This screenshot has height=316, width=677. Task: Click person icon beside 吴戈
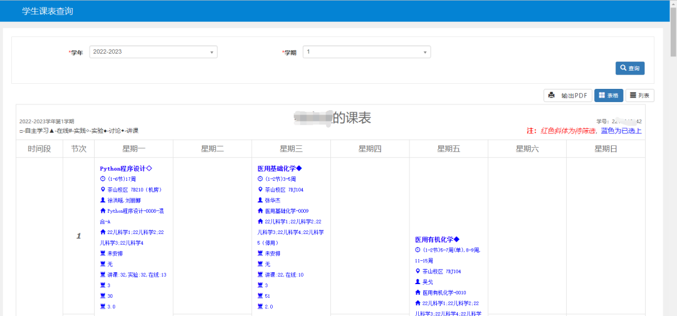click(417, 282)
